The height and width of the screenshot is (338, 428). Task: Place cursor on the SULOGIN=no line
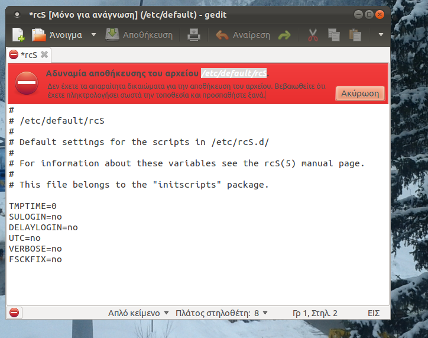(35, 217)
